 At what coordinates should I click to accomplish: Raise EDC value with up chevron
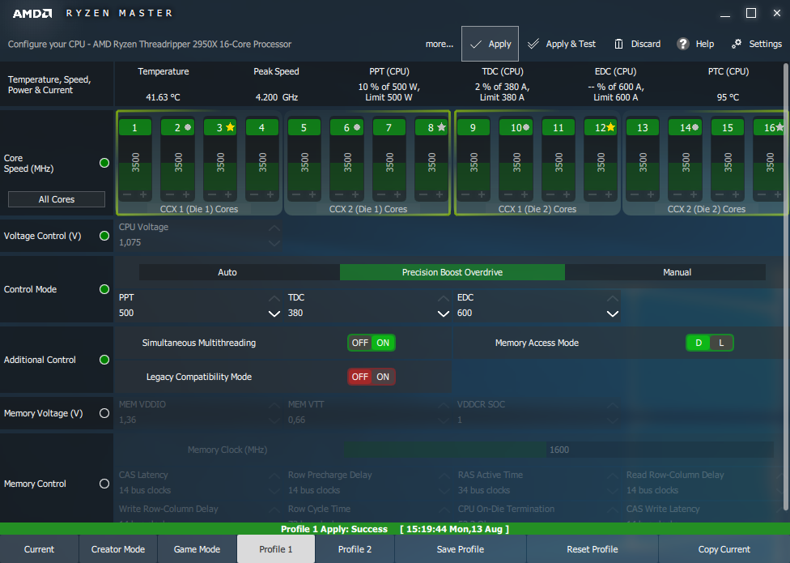coord(613,298)
